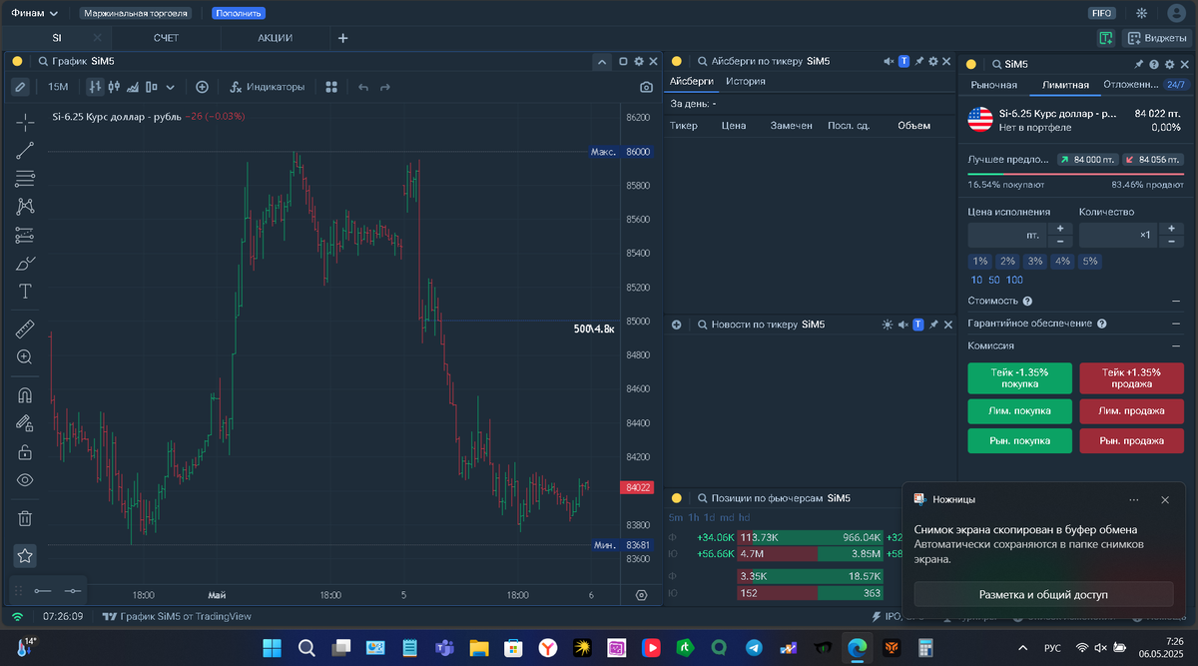Click the best bid 84 000 пт. price
Image resolution: width=1198 pixels, height=666 pixels.
tap(1087, 159)
